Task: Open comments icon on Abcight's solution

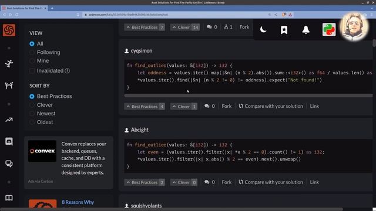Action: pyautogui.click(x=207, y=182)
